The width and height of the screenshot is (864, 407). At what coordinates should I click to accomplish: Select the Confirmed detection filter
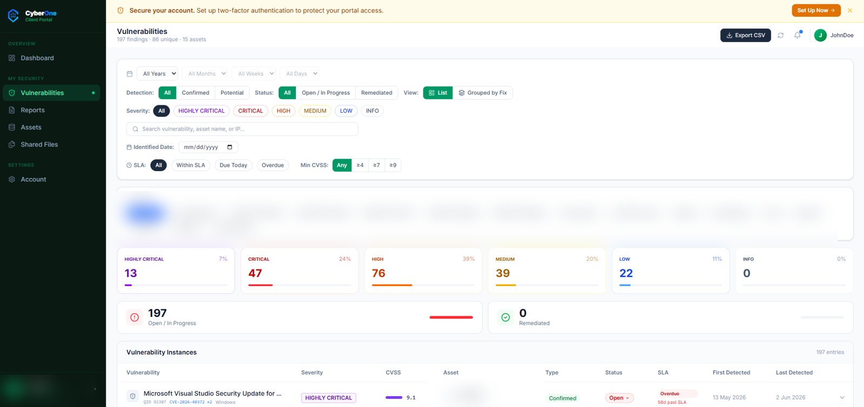click(x=195, y=93)
